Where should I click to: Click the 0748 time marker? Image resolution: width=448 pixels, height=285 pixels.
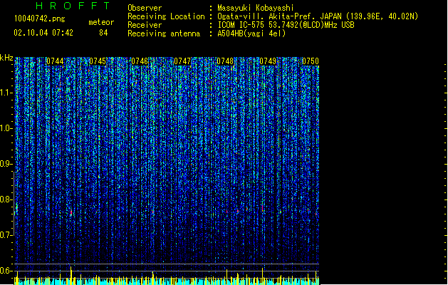225,61
